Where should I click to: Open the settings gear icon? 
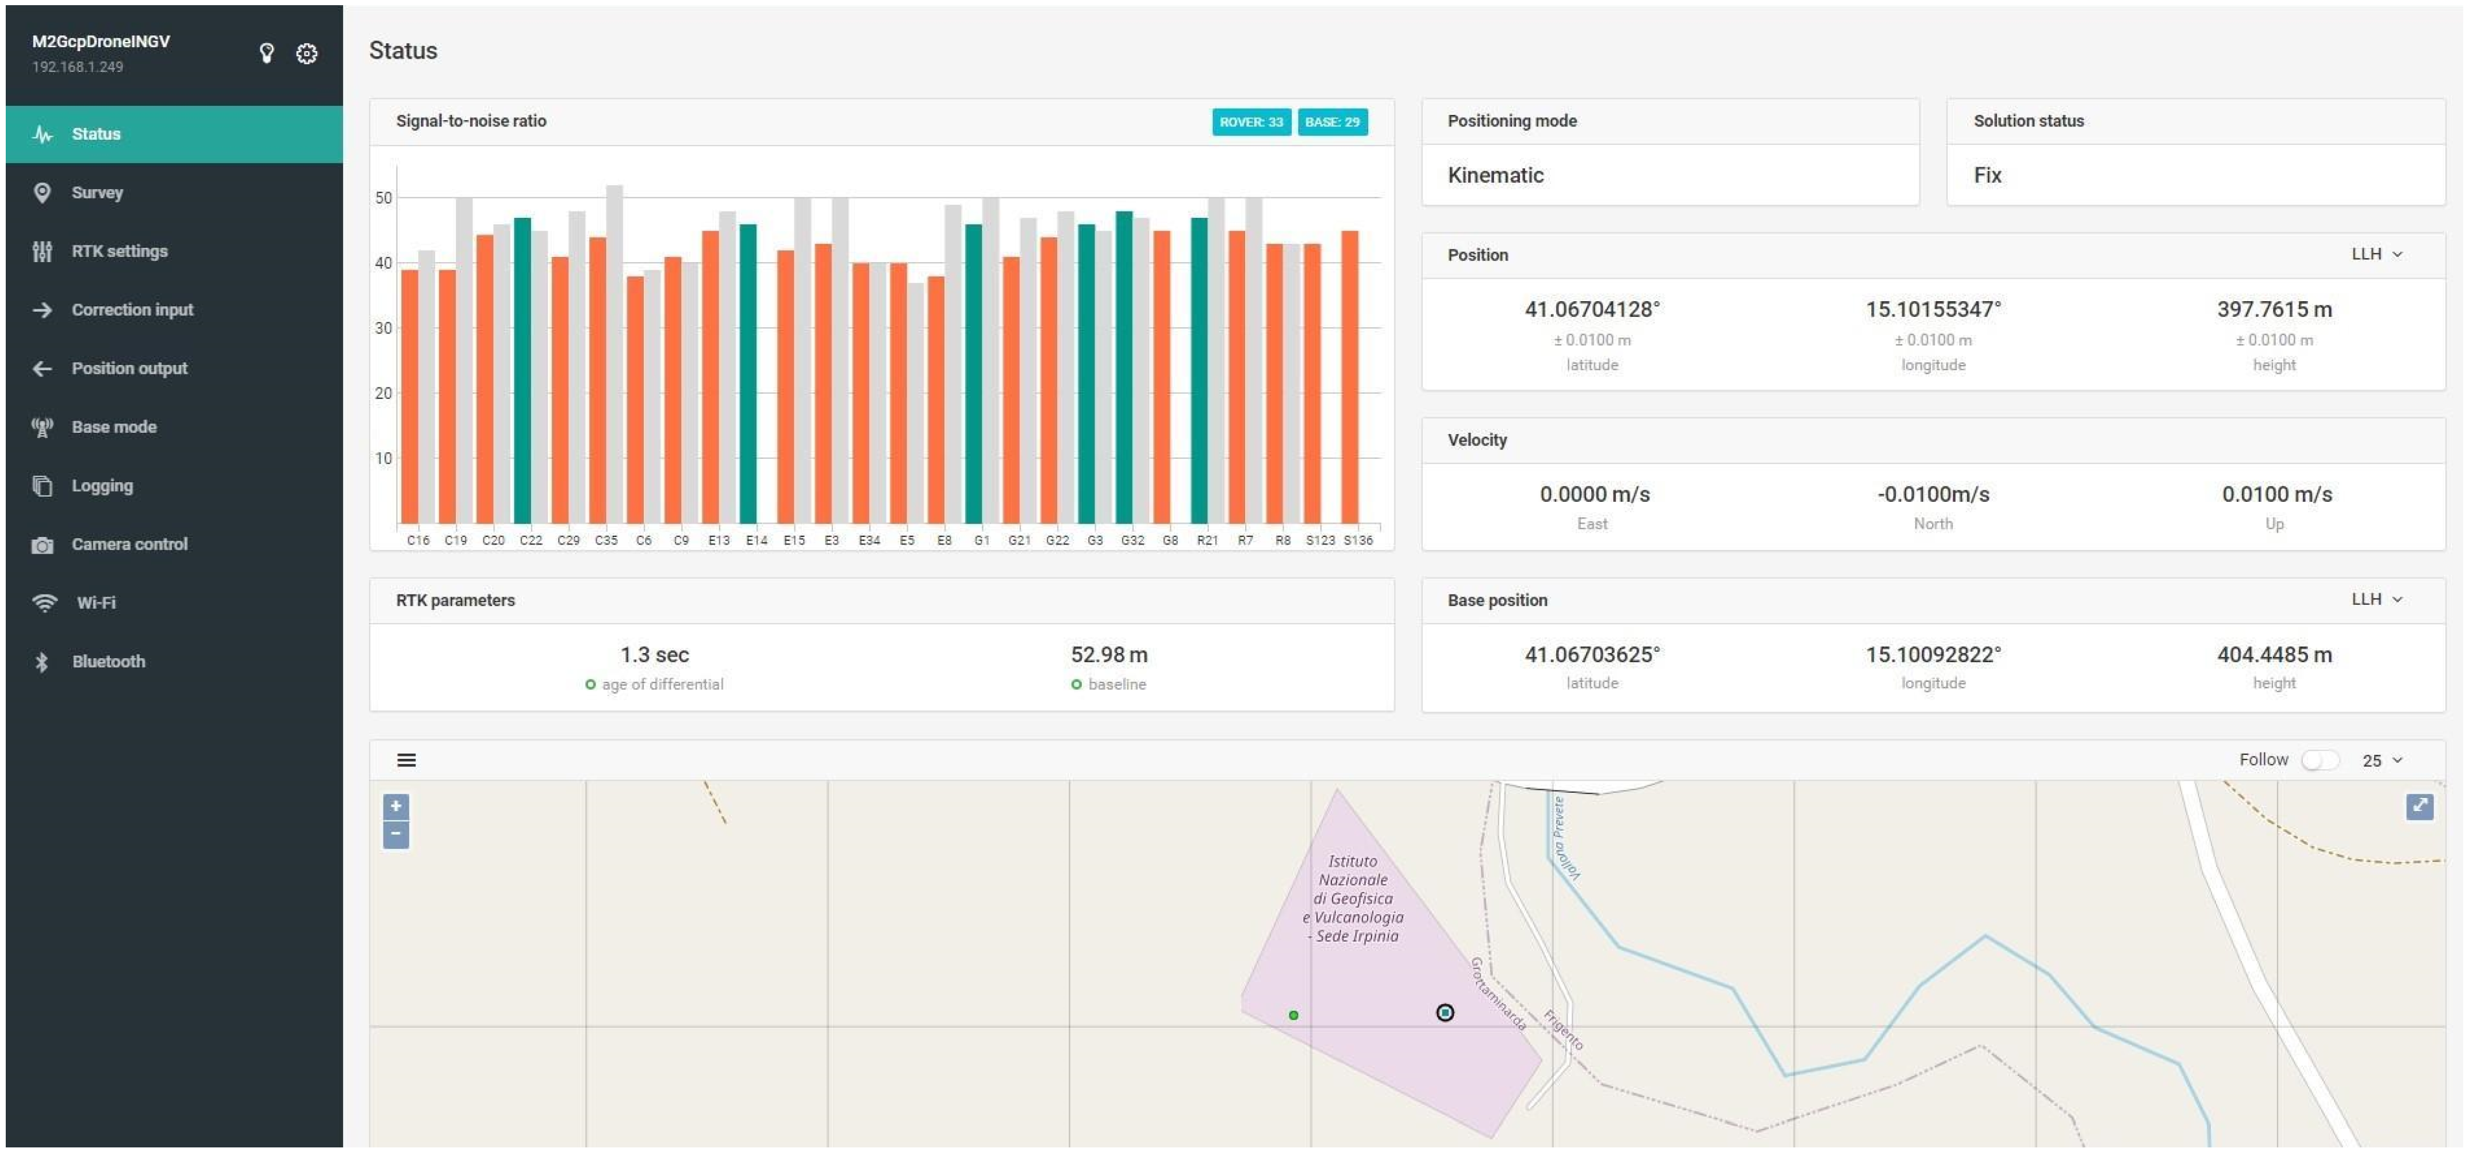(307, 53)
